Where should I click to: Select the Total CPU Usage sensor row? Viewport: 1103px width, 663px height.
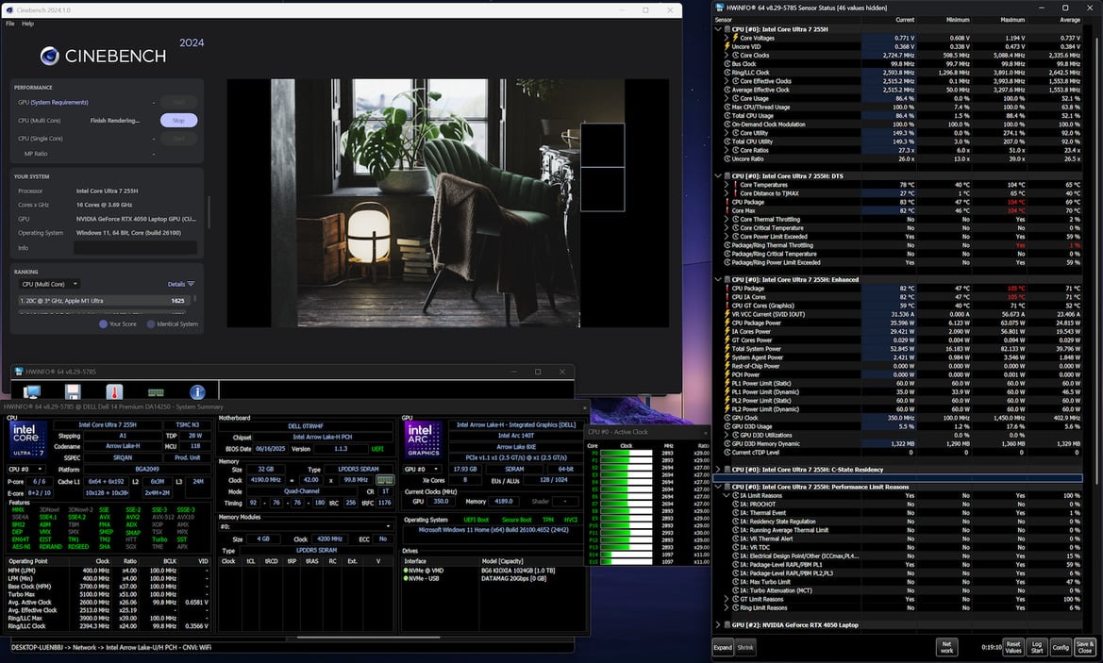click(897, 116)
